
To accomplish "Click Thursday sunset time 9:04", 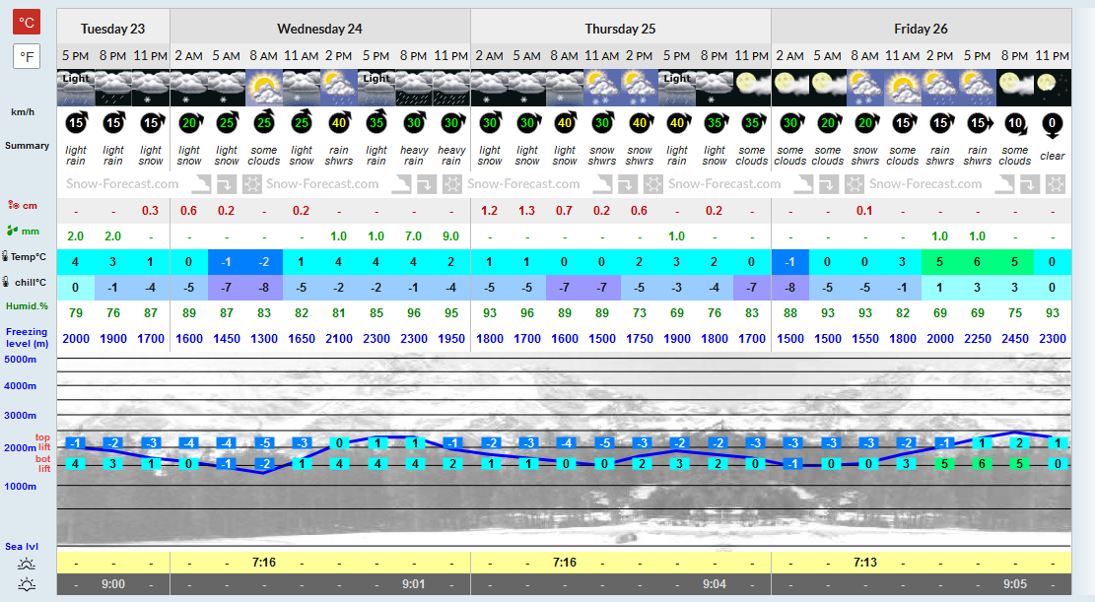I will coord(715,584).
